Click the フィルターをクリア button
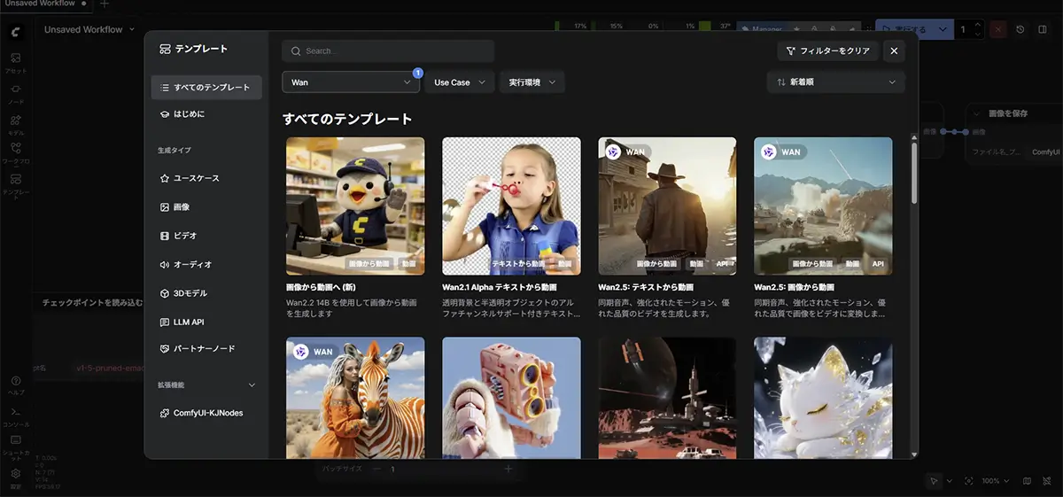Screen dimensions: 1063x497 827,51
